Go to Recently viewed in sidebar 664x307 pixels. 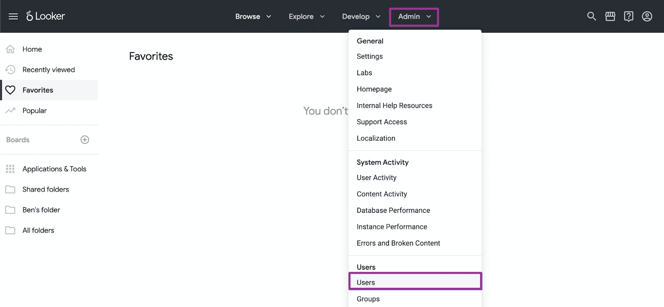pyautogui.click(x=49, y=70)
